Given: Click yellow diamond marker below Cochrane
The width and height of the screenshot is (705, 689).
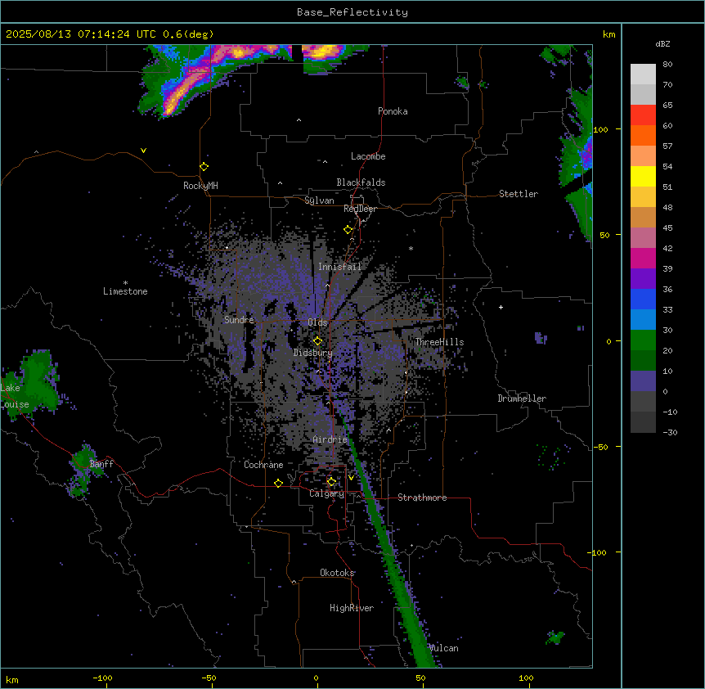Looking at the screenshot, I should pos(278,483).
